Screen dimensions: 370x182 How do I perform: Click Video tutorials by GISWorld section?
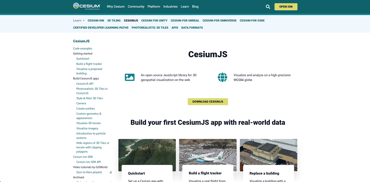point(90,167)
